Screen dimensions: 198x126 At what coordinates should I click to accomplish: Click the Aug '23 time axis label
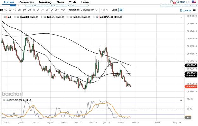[x=35, y=123]
